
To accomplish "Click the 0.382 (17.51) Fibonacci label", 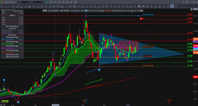I will point(148,47).
